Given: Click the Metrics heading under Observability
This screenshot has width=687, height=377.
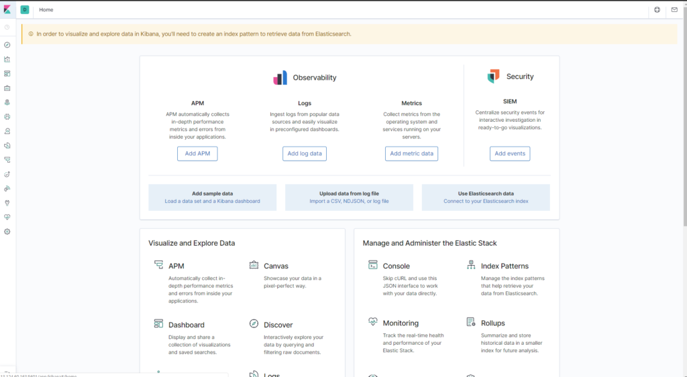Looking at the screenshot, I should (411, 103).
